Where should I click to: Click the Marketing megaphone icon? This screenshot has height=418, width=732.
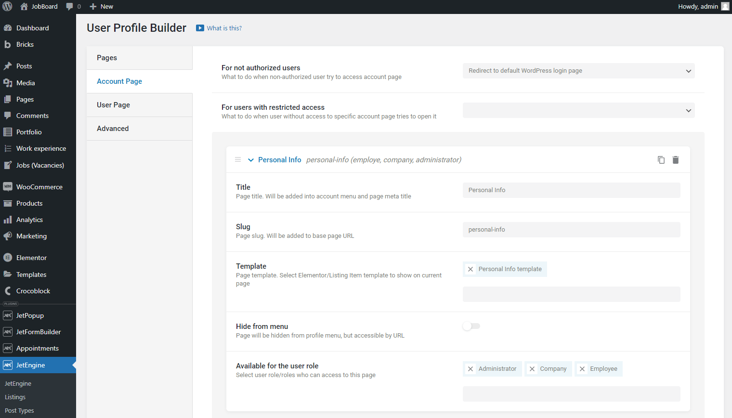click(8, 236)
